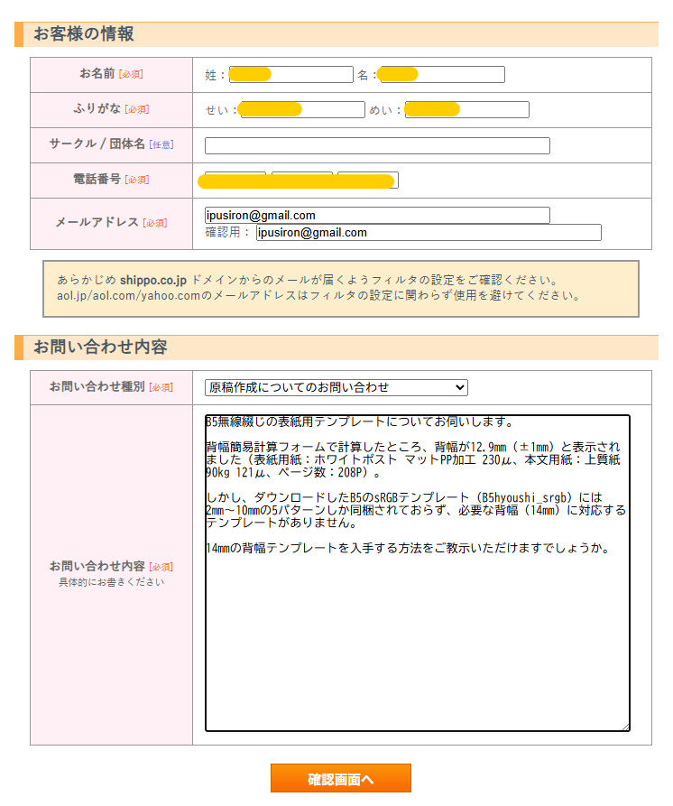Screen dimensions: 673x806
Task: Click the 確認用 email confirmation field
Action: click(429, 233)
